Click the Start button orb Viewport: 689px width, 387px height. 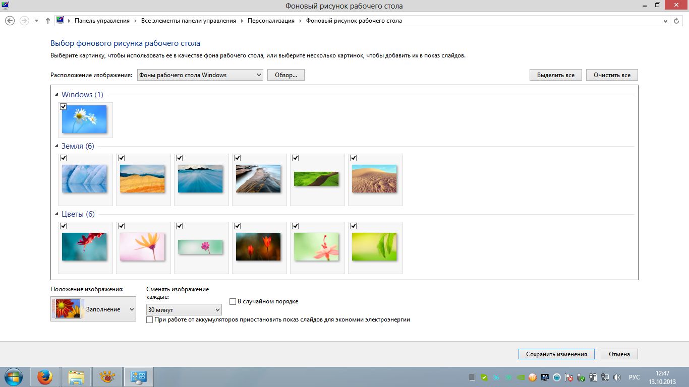coord(14,376)
